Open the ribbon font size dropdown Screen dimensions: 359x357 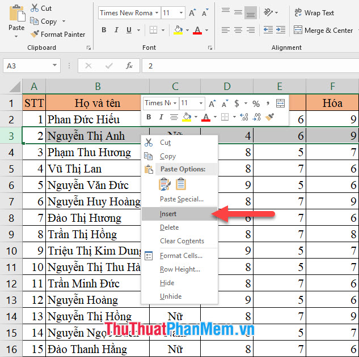[x=181, y=13]
